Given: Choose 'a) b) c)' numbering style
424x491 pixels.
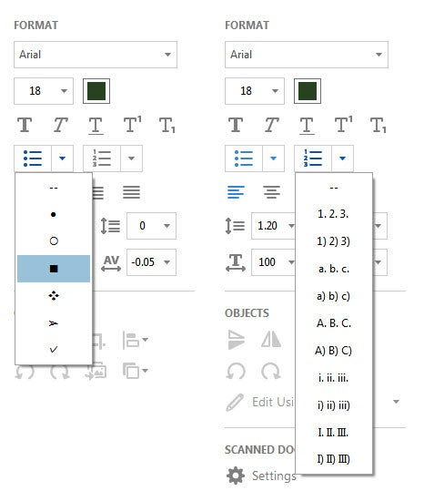Looking at the screenshot, I should [333, 295].
